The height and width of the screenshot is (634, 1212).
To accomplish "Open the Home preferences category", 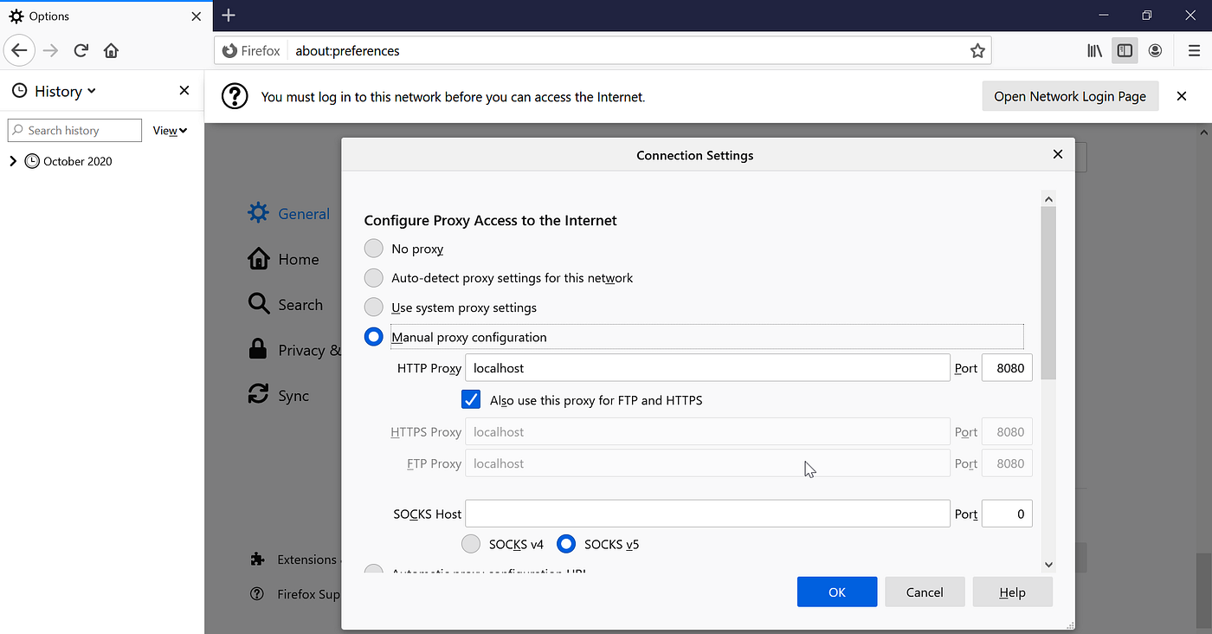I will click(284, 259).
